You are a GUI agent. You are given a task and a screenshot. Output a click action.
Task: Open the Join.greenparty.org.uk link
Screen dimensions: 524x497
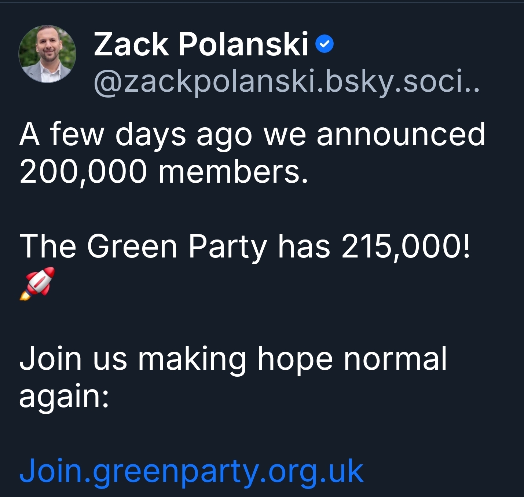(191, 471)
